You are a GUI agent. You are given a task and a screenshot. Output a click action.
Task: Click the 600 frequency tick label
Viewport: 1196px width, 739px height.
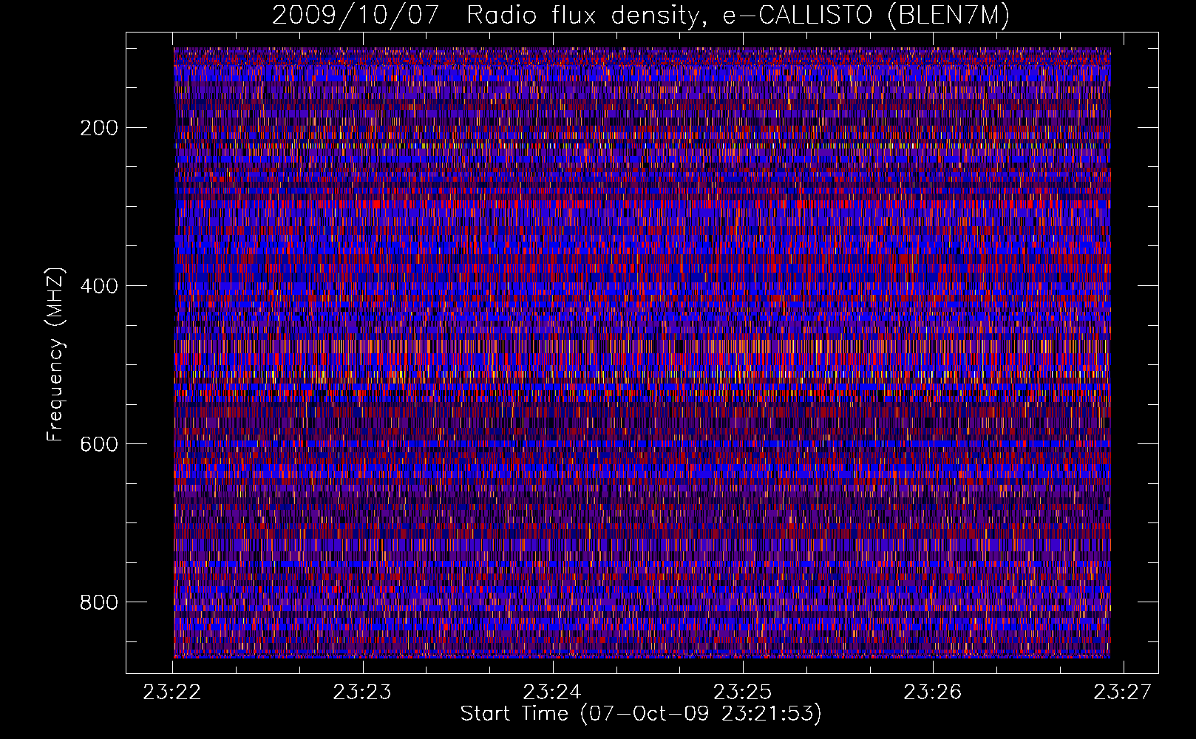point(98,444)
